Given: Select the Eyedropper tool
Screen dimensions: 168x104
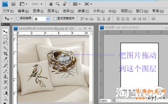Looking at the screenshot, I should pos(5,59).
